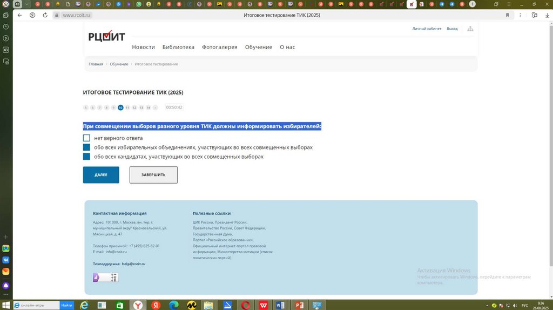This screenshot has width=553, height=310.
Task: Open the extensions icon next to downloads
Action: (x=535, y=15)
